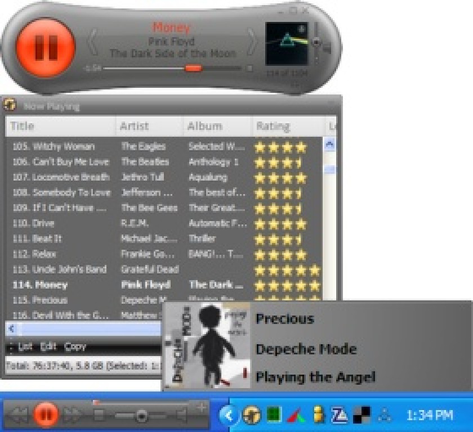The image size is (473, 432).
Task: Pause playback from the taskbar player
Action: pyautogui.click(x=46, y=415)
